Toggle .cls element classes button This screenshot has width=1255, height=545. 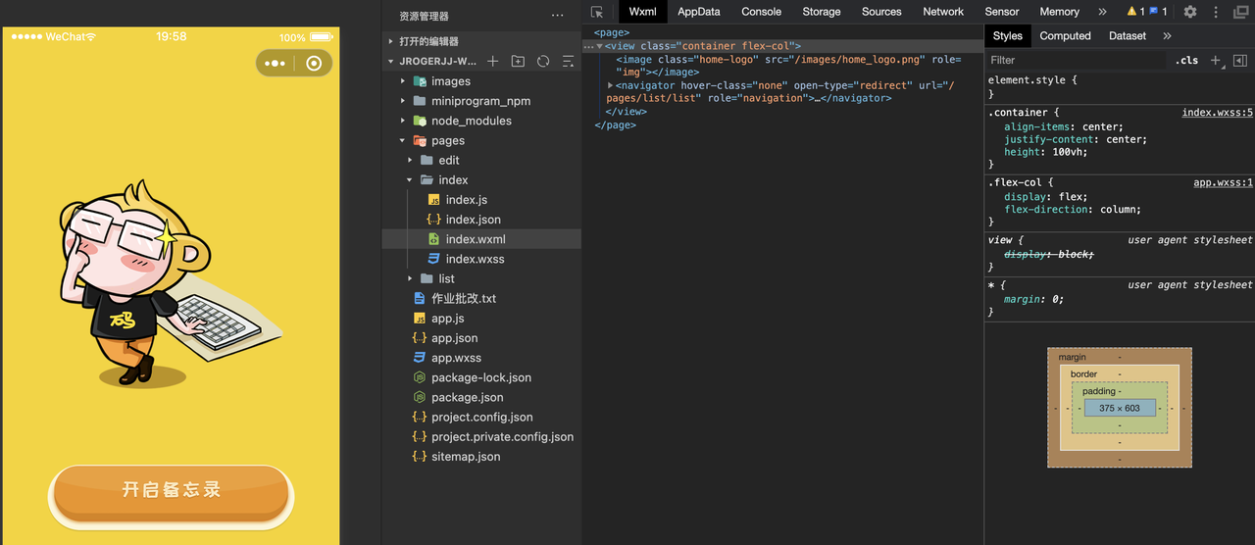(1187, 60)
